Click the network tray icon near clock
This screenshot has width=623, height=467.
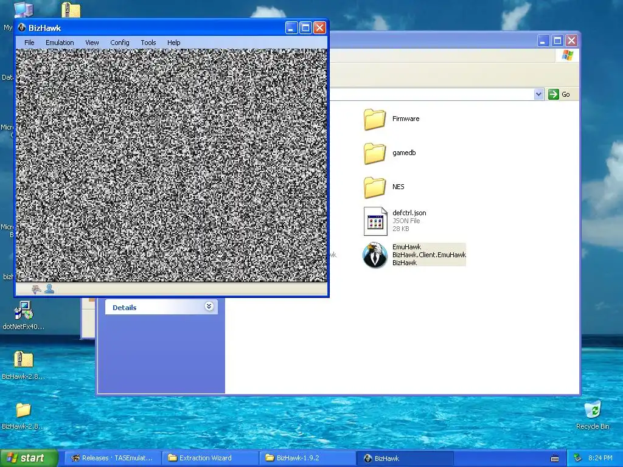click(x=578, y=458)
